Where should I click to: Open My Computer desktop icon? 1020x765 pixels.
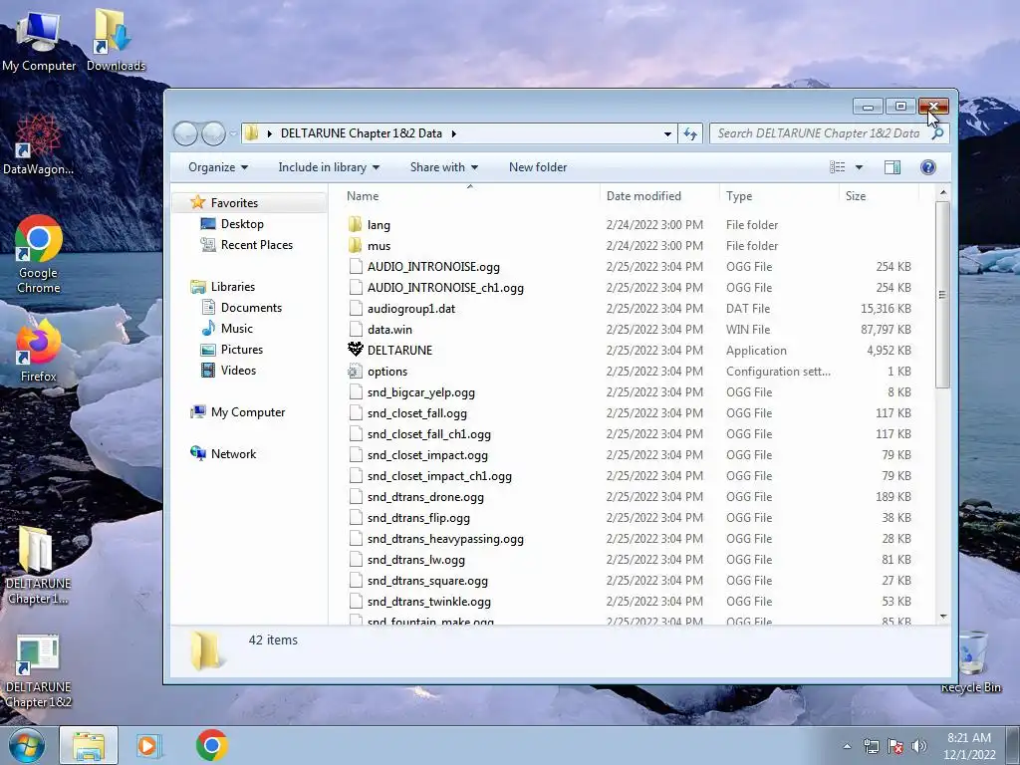click(x=39, y=40)
